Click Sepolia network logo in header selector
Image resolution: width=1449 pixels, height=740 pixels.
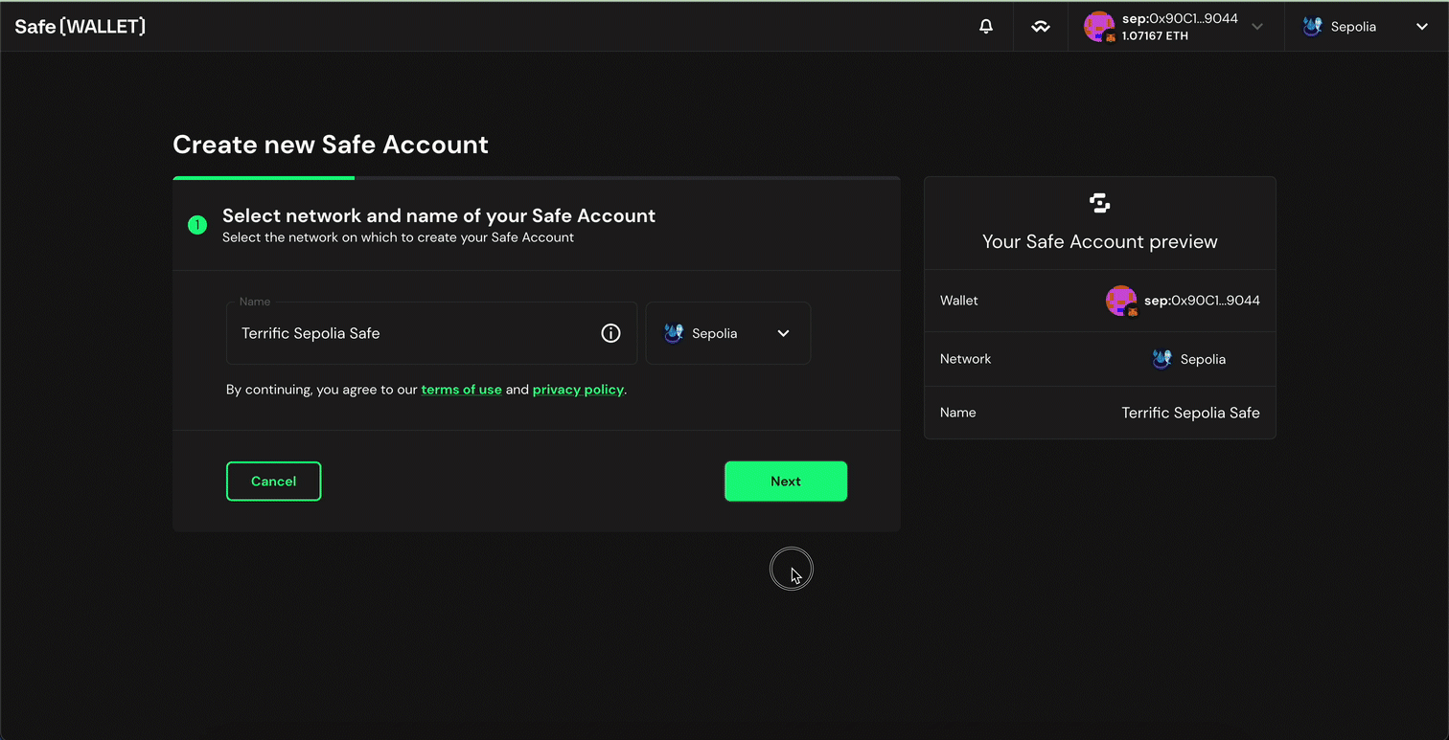coord(1313,27)
